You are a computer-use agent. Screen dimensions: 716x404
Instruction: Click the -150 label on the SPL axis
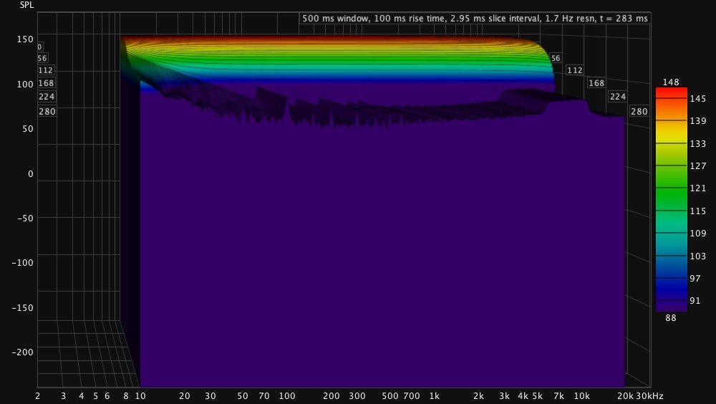coord(23,307)
